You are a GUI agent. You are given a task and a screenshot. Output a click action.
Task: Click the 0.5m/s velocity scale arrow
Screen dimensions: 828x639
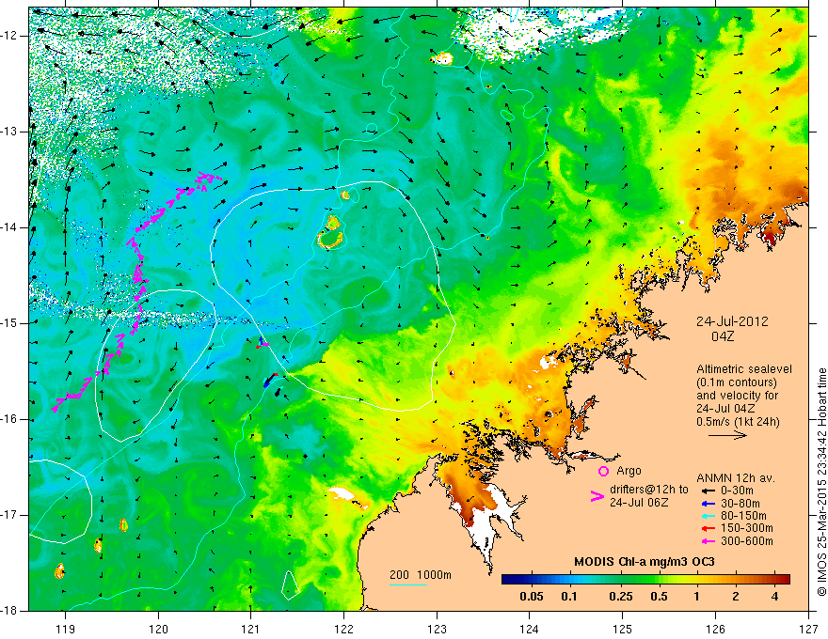pyautogui.click(x=727, y=435)
